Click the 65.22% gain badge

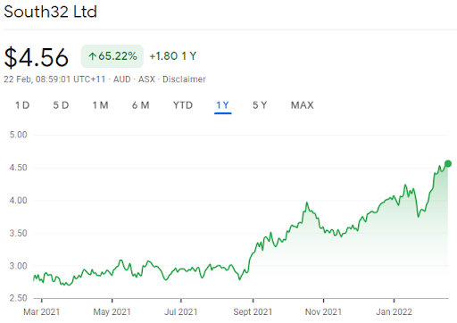pos(112,56)
